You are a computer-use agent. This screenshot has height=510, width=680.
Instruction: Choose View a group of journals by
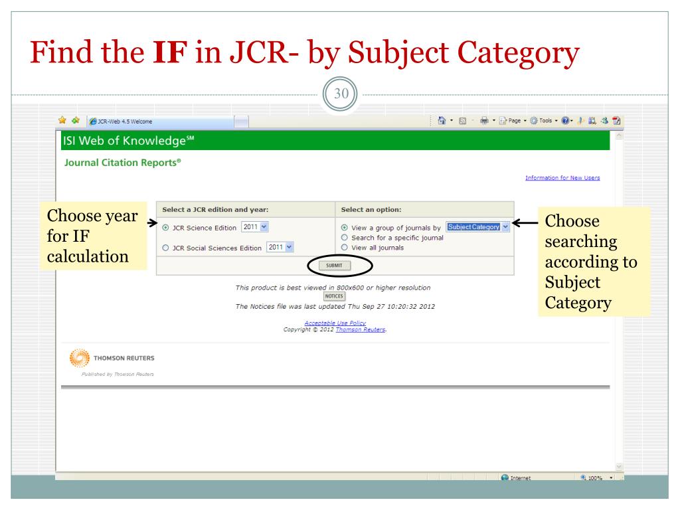tap(345, 228)
